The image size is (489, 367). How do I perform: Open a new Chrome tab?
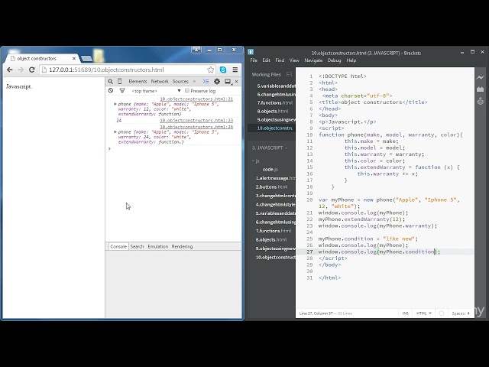point(86,59)
